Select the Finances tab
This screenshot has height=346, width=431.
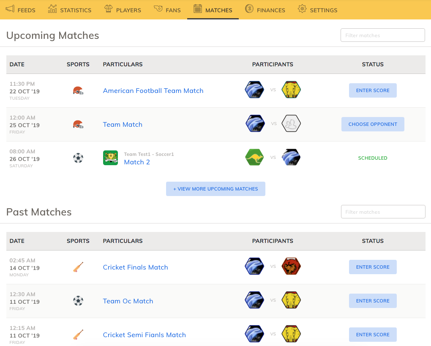(x=265, y=10)
